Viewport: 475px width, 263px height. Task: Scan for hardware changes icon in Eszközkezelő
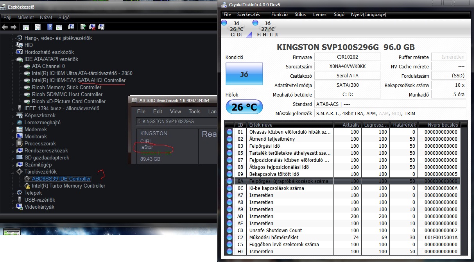pyautogui.click(x=71, y=27)
